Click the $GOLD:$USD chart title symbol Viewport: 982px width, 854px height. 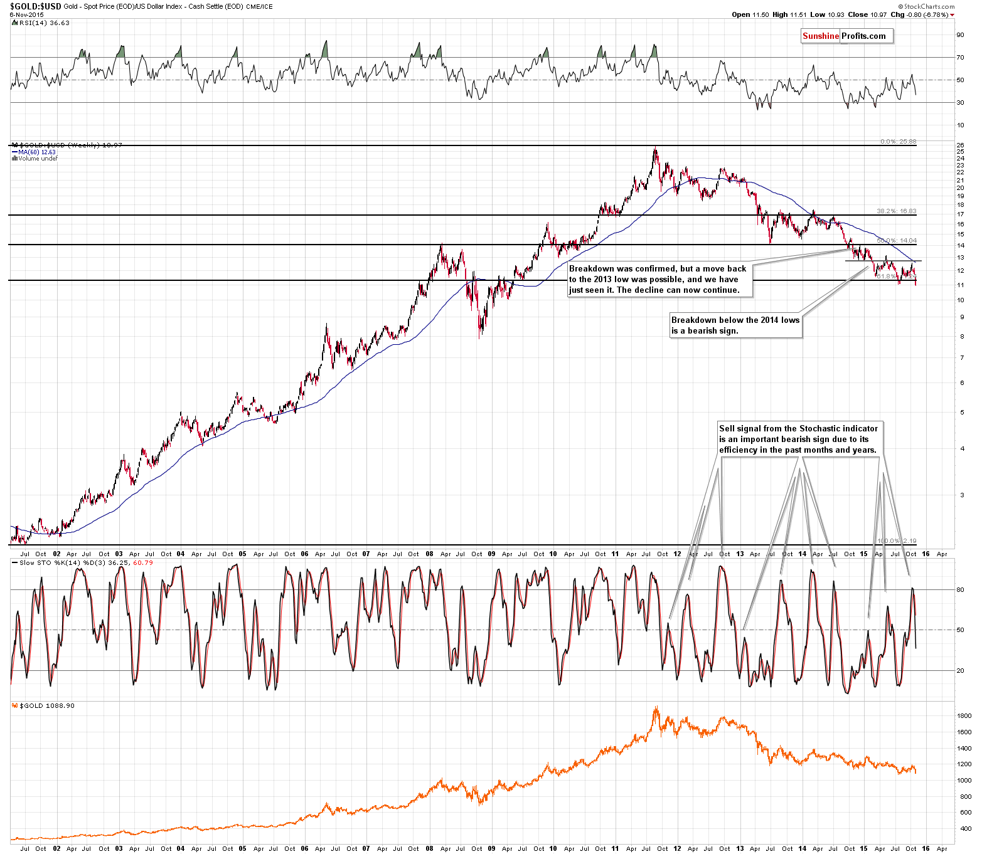click(x=36, y=6)
